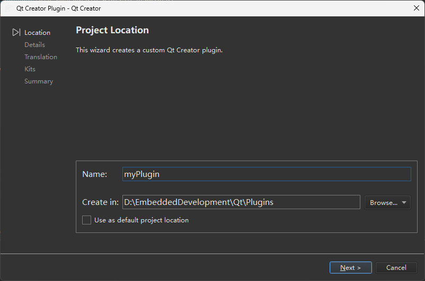Click the Project Location heading
This screenshot has height=281, width=425.
tap(112, 30)
